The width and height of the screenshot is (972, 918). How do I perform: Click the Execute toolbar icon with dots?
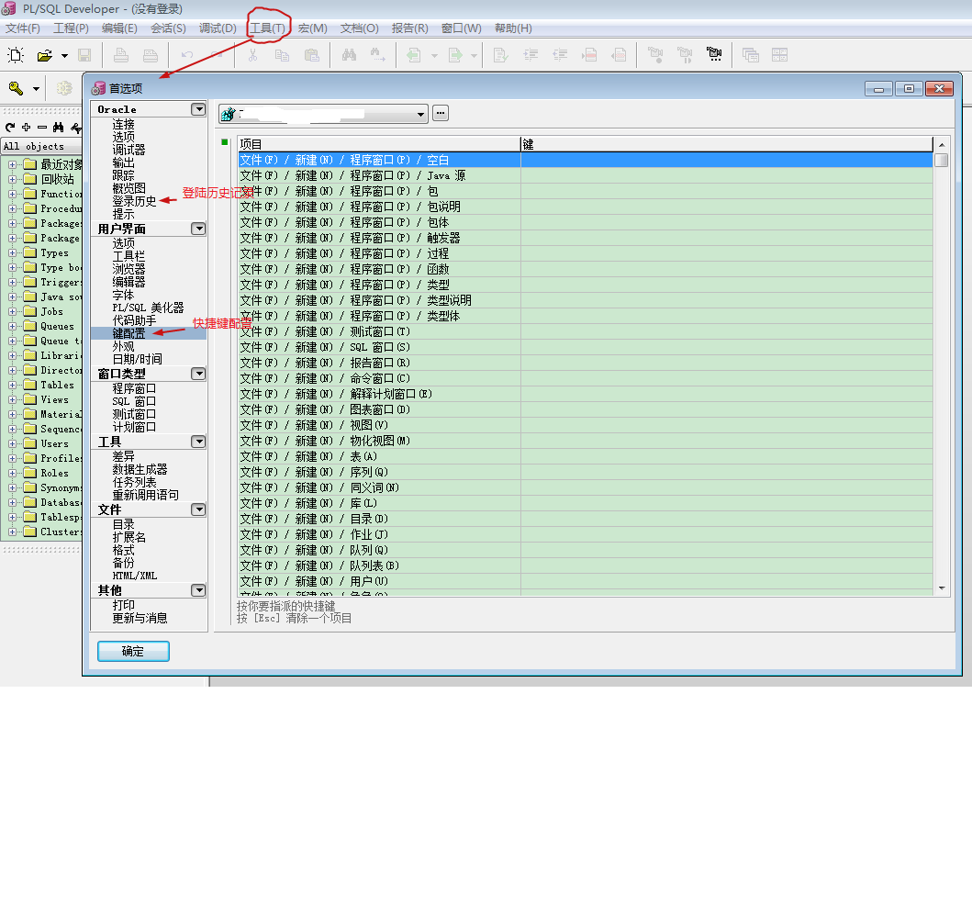pyautogui.click(x=714, y=55)
